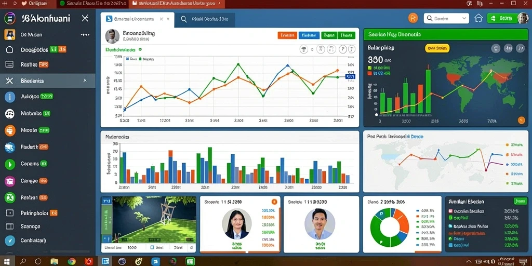Image resolution: width=532 pixels, height=266 pixels.
Task: Expand the search field dropdown chevron
Action: point(464,19)
